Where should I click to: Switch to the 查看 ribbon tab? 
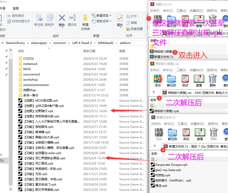tap(16, 8)
